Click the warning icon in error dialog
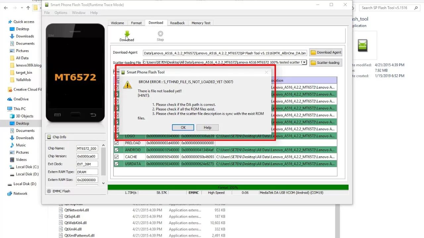 (x=128, y=85)
